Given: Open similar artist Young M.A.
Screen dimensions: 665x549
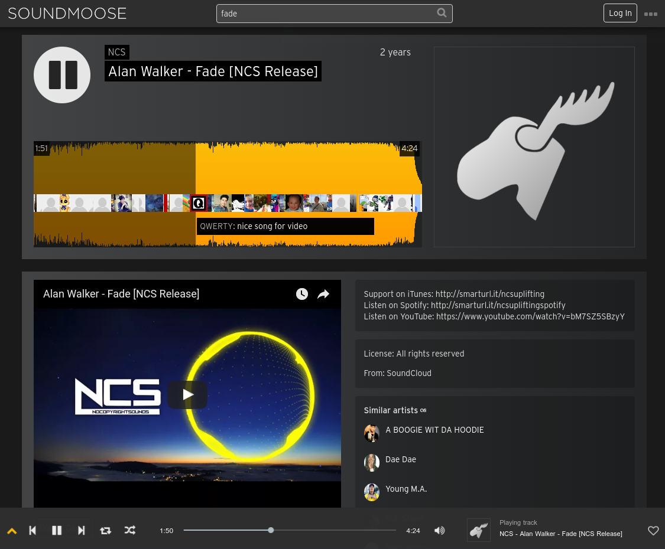Looking at the screenshot, I should pyautogui.click(x=406, y=489).
